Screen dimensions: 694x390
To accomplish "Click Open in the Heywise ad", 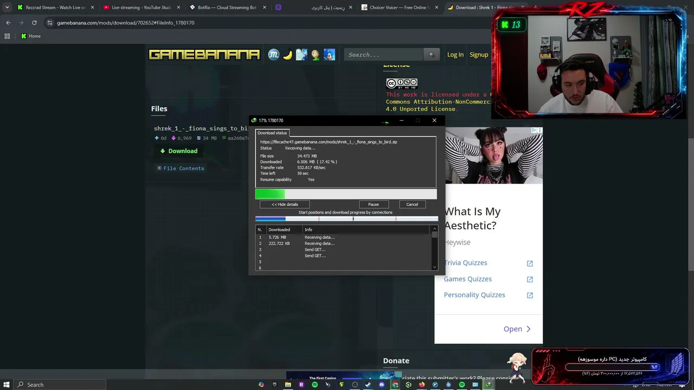I will point(517,329).
